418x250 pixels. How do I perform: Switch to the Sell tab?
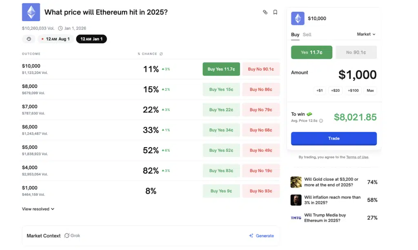(307, 35)
